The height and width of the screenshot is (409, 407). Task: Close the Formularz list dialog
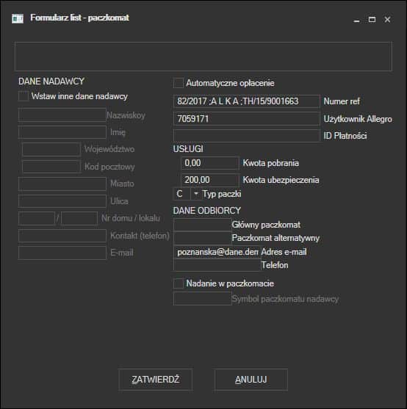tap(387, 20)
